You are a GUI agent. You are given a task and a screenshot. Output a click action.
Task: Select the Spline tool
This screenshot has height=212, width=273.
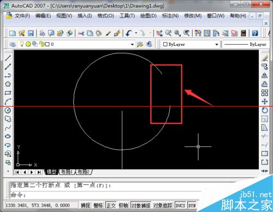click(8, 128)
